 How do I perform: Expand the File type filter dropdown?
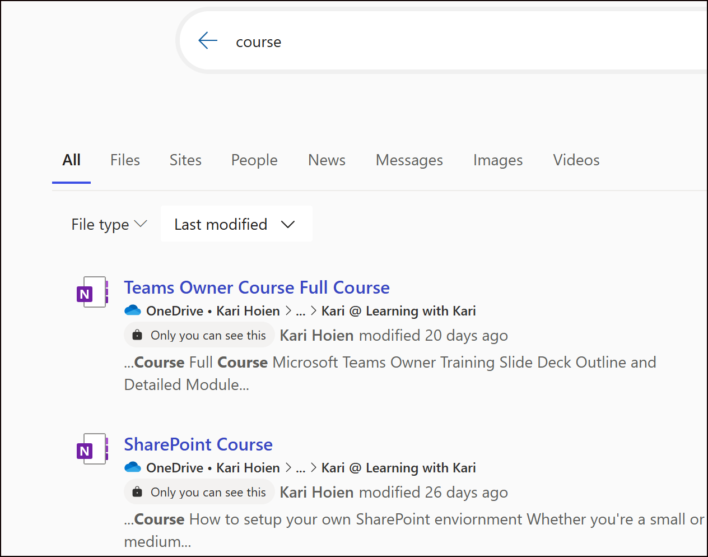[109, 224]
